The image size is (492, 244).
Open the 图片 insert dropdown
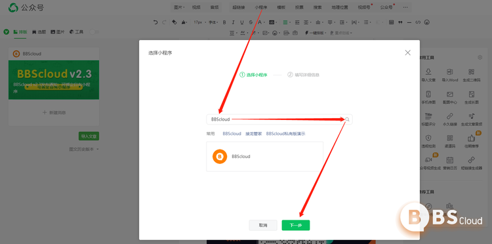(179, 7)
